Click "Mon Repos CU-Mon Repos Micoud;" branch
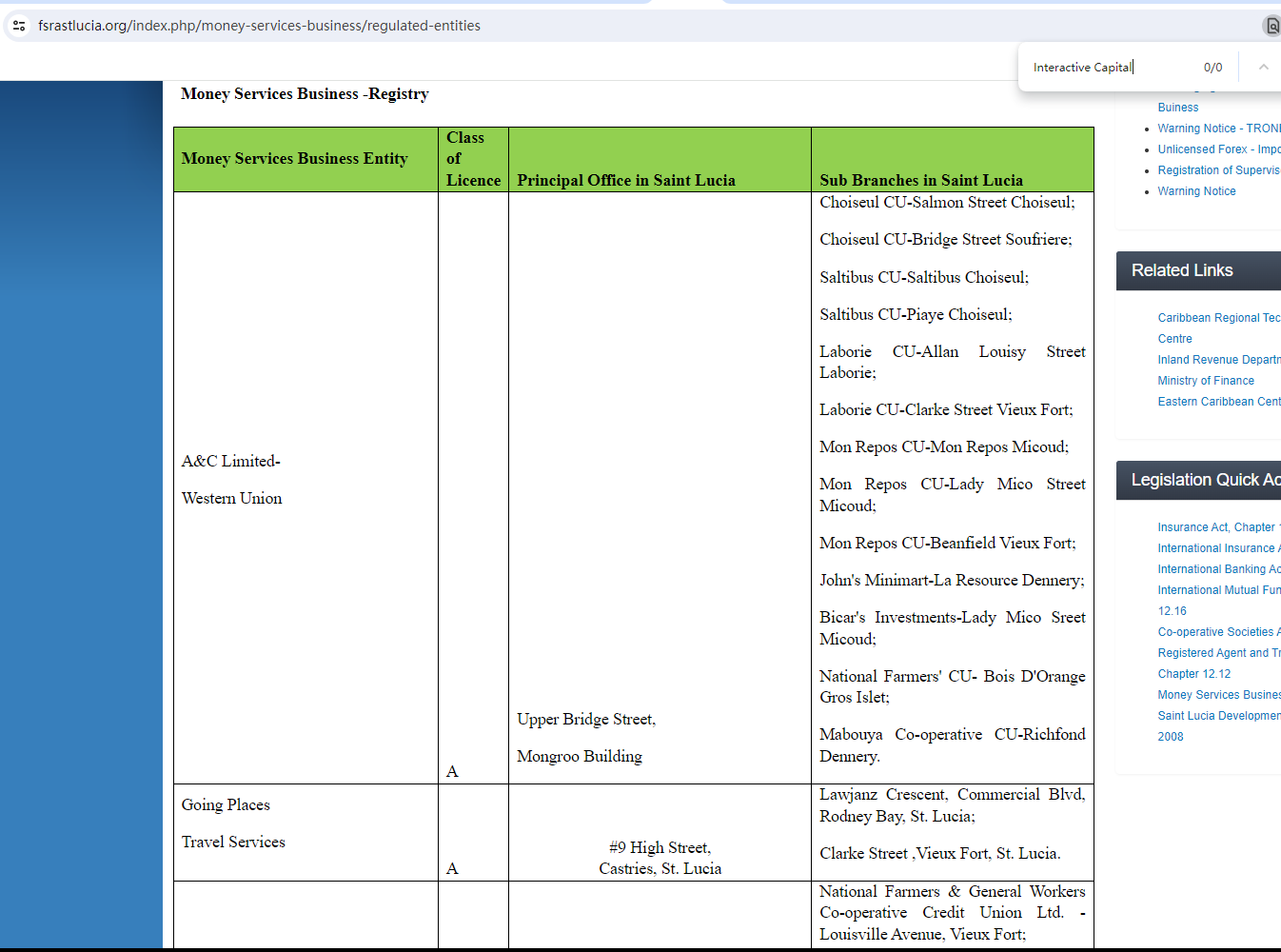The image size is (1281, 952). click(x=944, y=446)
